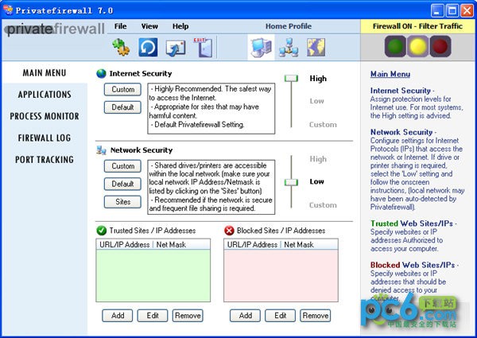The image size is (477, 338).
Task: Click the Network Security slider handle at Low
Action: coord(291,182)
